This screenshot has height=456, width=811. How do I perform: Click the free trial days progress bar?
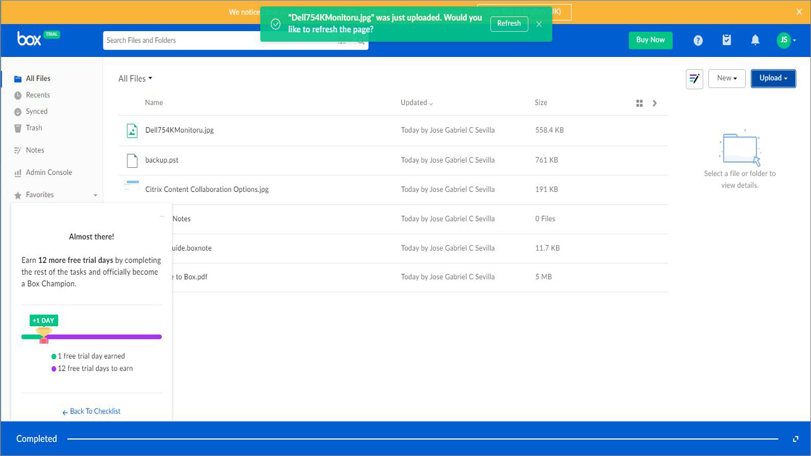pyautogui.click(x=92, y=337)
